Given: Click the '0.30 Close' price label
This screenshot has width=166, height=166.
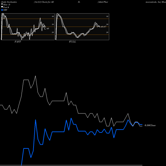Looking at the screenshot, I should 150,125.
